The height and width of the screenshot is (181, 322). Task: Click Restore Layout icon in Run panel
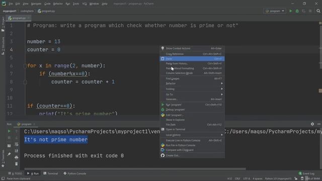[9, 146]
